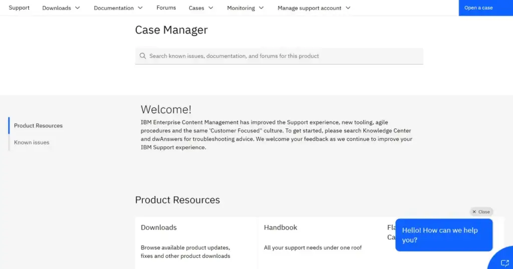Open the Downloads resource card
Screen dimensions: 513x269
coord(196,243)
